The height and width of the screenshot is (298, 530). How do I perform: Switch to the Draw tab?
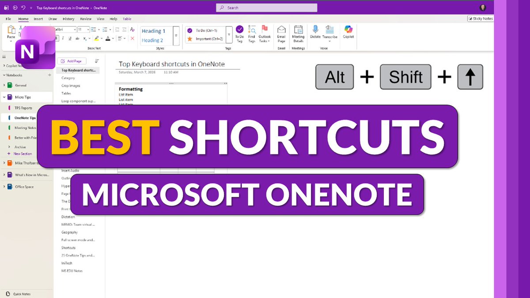(53, 19)
